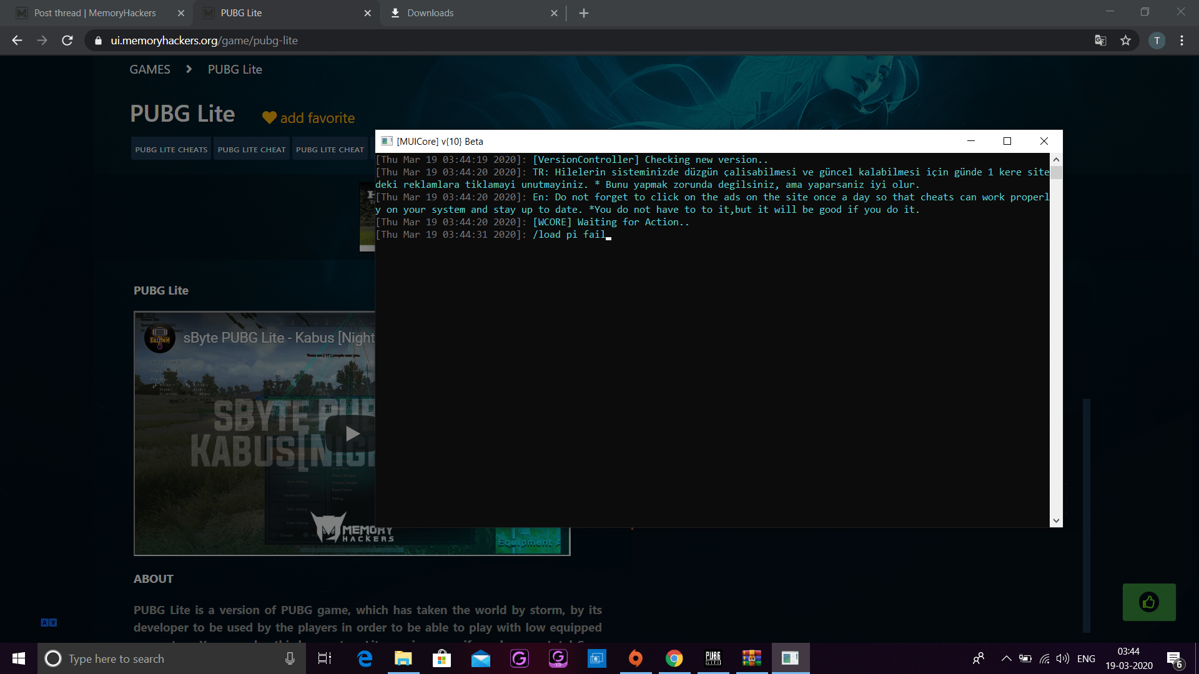
Task: Click the padlock site info icon
Action: [98, 41]
